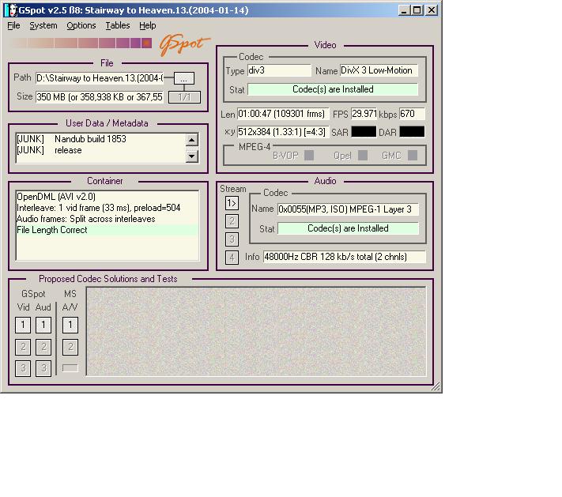Click GSpot Vid test button 3
Image resolution: width=562 pixels, height=497 pixels.
pos(23,368)
